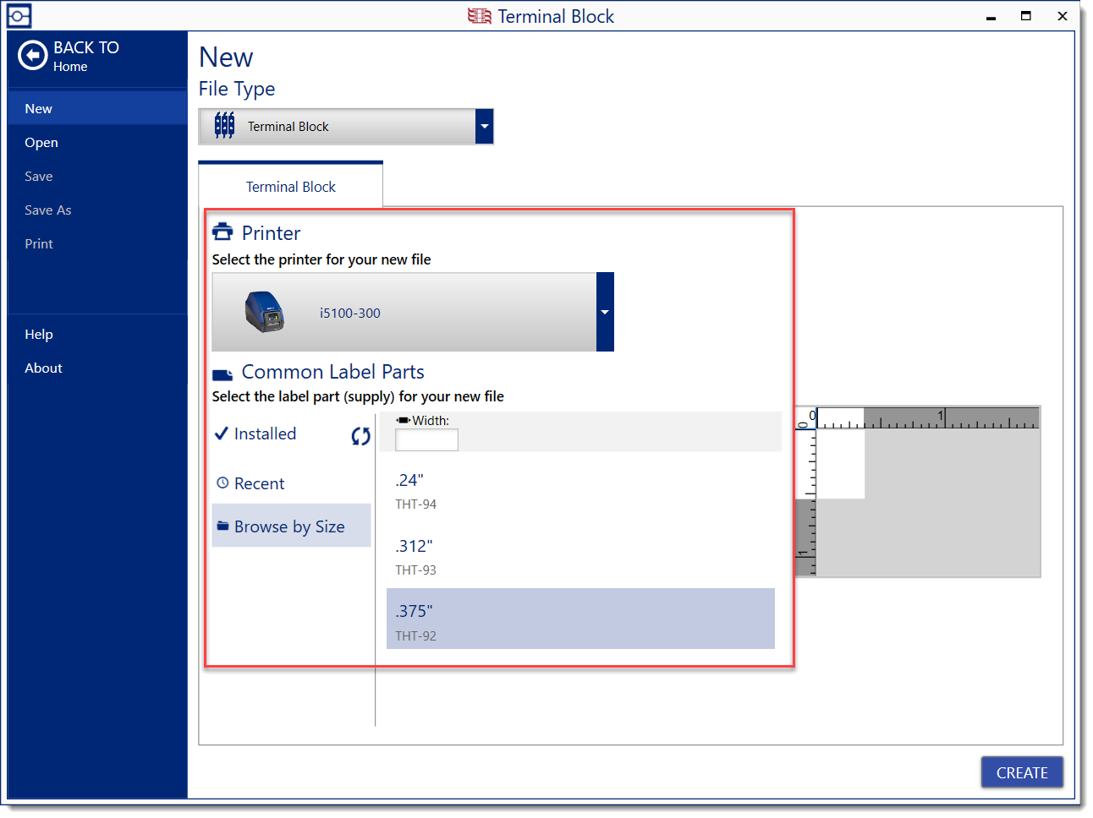Image resolution: width=1093 pixels, height=818 pixels.
Task: Show Recent label parts
Action: (259, 483)
